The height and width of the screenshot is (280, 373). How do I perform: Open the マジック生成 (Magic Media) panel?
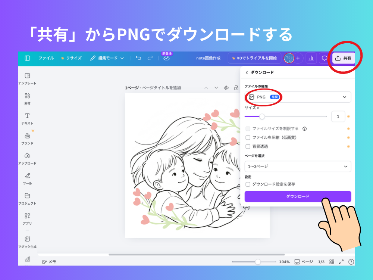pos(27,239)
